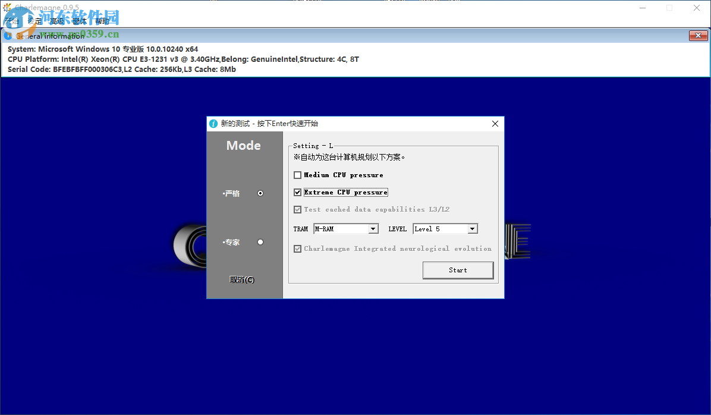The width and height of the screenshot is (711, 415).
Task: Select the 严格 mode radio button
Action: [x=260, y=193]
